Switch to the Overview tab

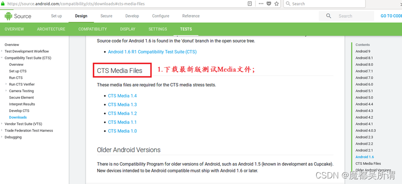click(14, 29)
